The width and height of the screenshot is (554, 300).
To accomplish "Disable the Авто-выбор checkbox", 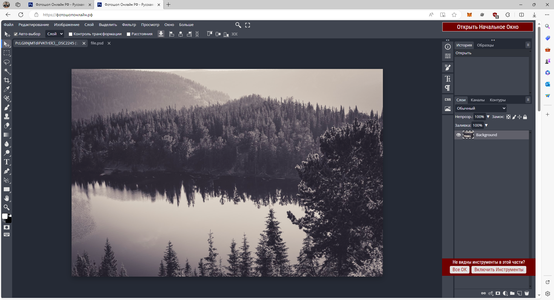I will coord(16,34).
